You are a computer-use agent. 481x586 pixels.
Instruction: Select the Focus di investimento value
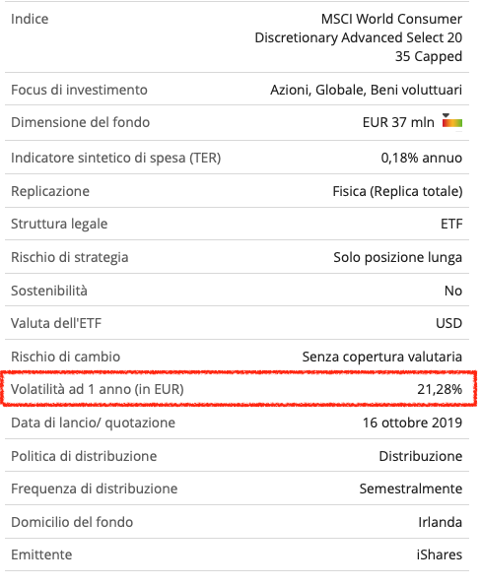pyautogui.click(x=367, y=90)
